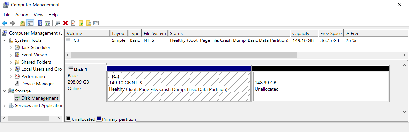409x132 pixels.
Task: Open the Action menu
Action: coord(22,15)
